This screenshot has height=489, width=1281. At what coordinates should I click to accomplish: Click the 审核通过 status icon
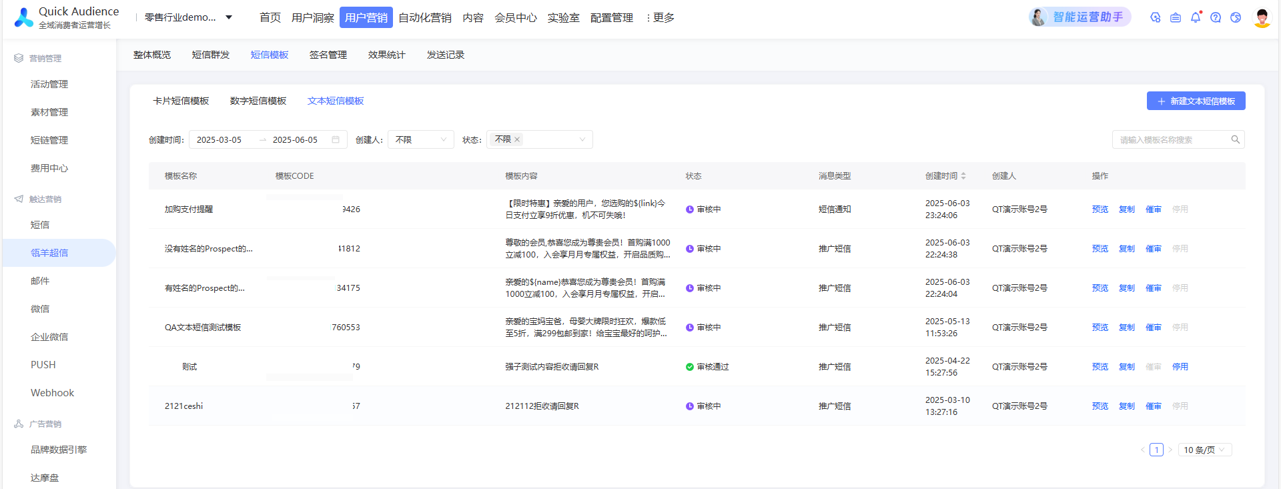690,367
